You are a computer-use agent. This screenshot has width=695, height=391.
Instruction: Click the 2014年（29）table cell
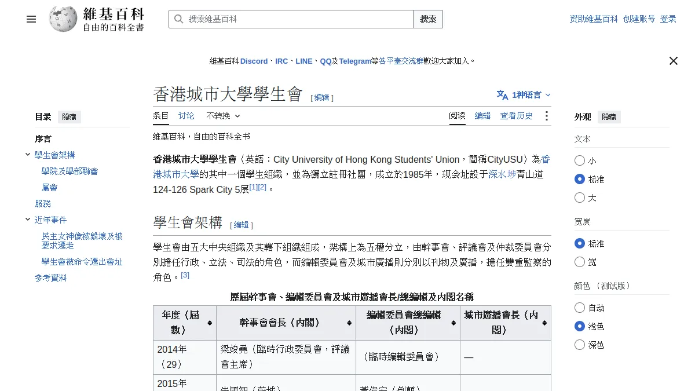point(185,357)
